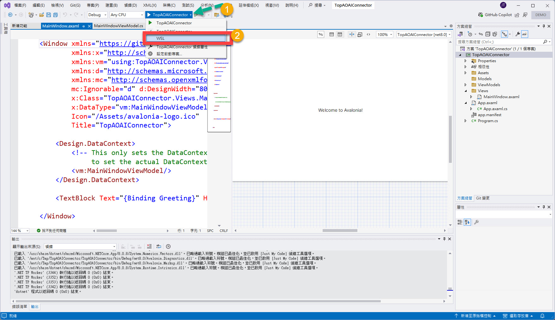Open the Git(G) menu
This screenshot has height=320, width=555.
click(75, 5)
